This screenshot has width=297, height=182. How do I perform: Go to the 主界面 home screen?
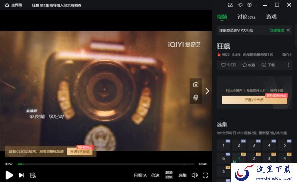13,5
